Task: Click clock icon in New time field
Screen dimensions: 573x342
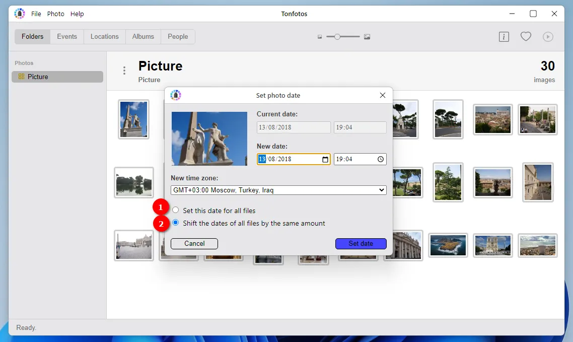Action: click(381, 160)
